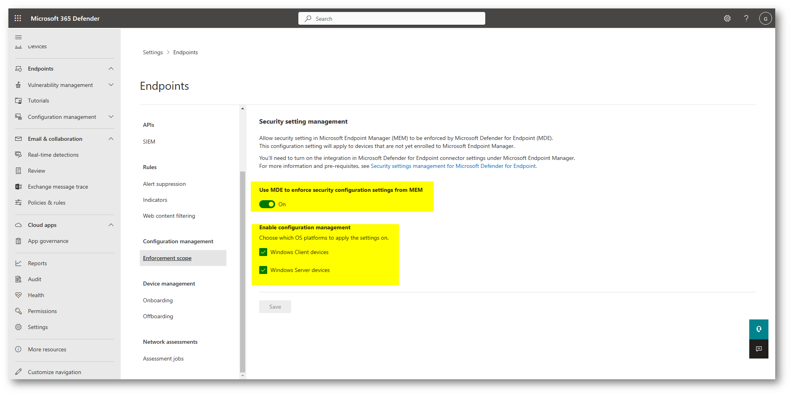Open Indicators settings item
This screenshot has width=792, height=396.
pos(155,200)
